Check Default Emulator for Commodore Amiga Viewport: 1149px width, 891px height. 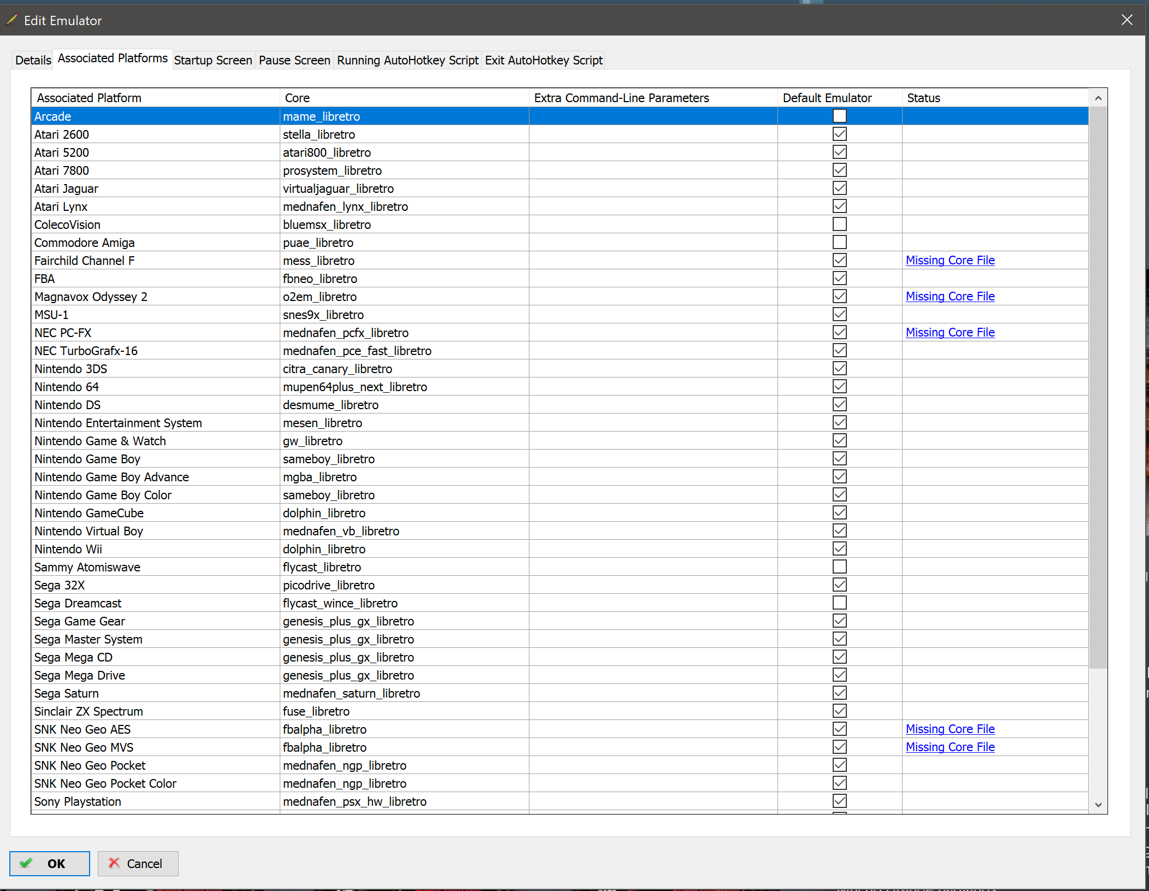pos(840,242)
